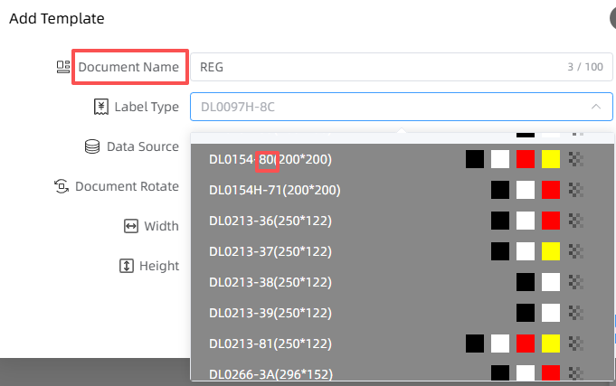616x386 pixels.
Task: Click checkered pattern icon in DL0213-39 row
Action: click(x=576, y=313)
